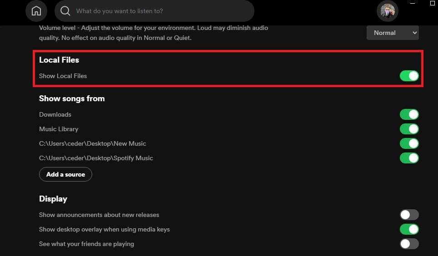The image size is (438, 256).
Task: Open the user profile avatar menu
Action: point(388,11)
